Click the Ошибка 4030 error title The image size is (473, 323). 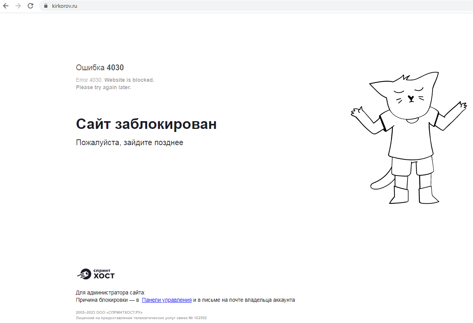pos(100,68)
